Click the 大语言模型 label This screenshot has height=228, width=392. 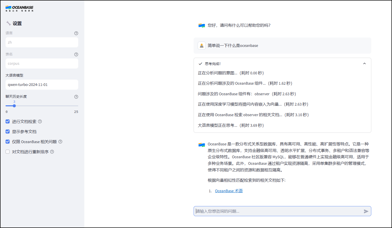14,75
